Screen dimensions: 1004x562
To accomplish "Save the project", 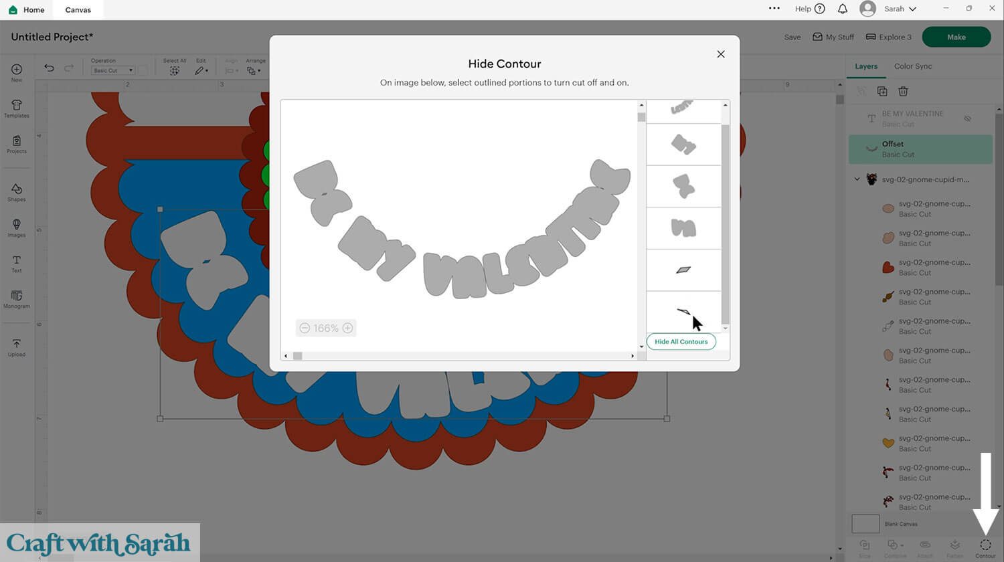I will pyautogui.click(x=792, y=37).
